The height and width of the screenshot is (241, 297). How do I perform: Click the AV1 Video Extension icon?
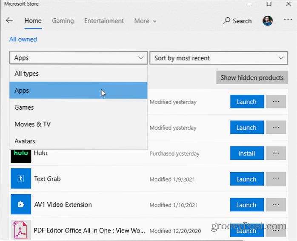click(x=21, y=204)
